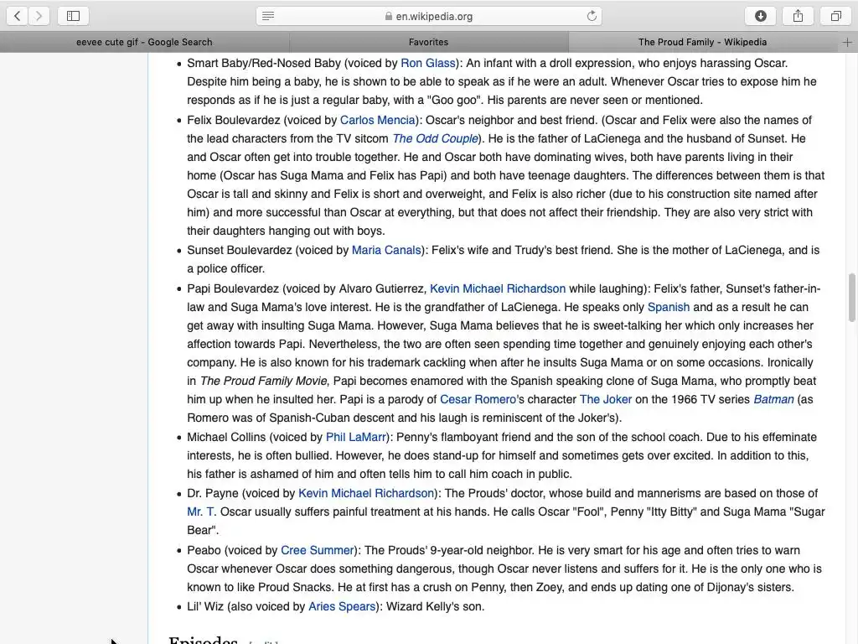Click the en.wikipedia.org address field
The image size is (858, 644).
429,16
